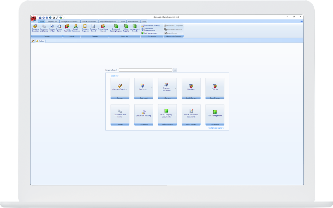Click the Customise Explorer link

tap(216, 128)
